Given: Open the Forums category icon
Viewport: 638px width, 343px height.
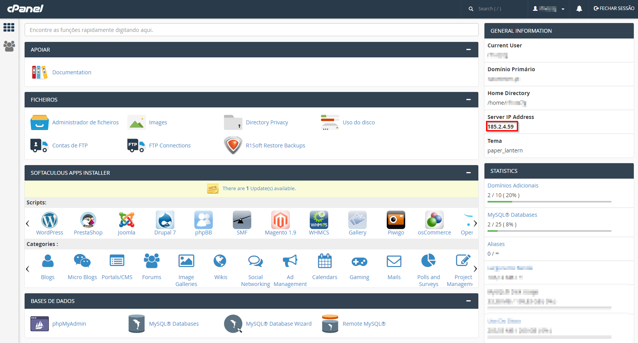Looking at the screenshot, I should [152, 261].
